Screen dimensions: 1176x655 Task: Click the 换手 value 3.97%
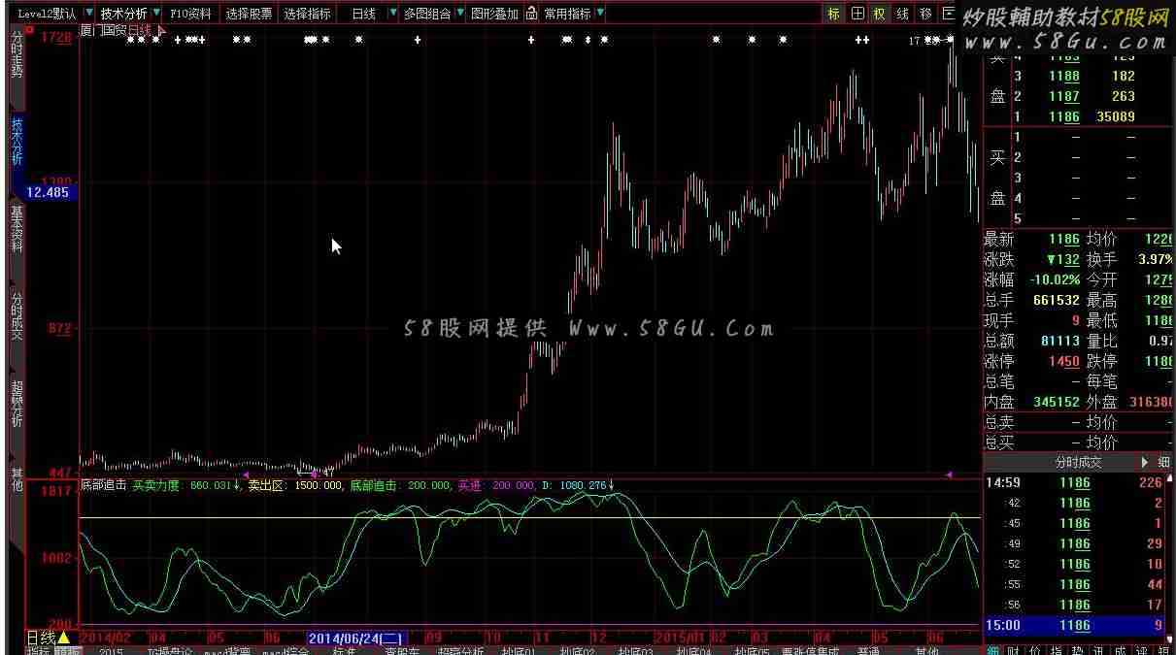coord(1155,259)
